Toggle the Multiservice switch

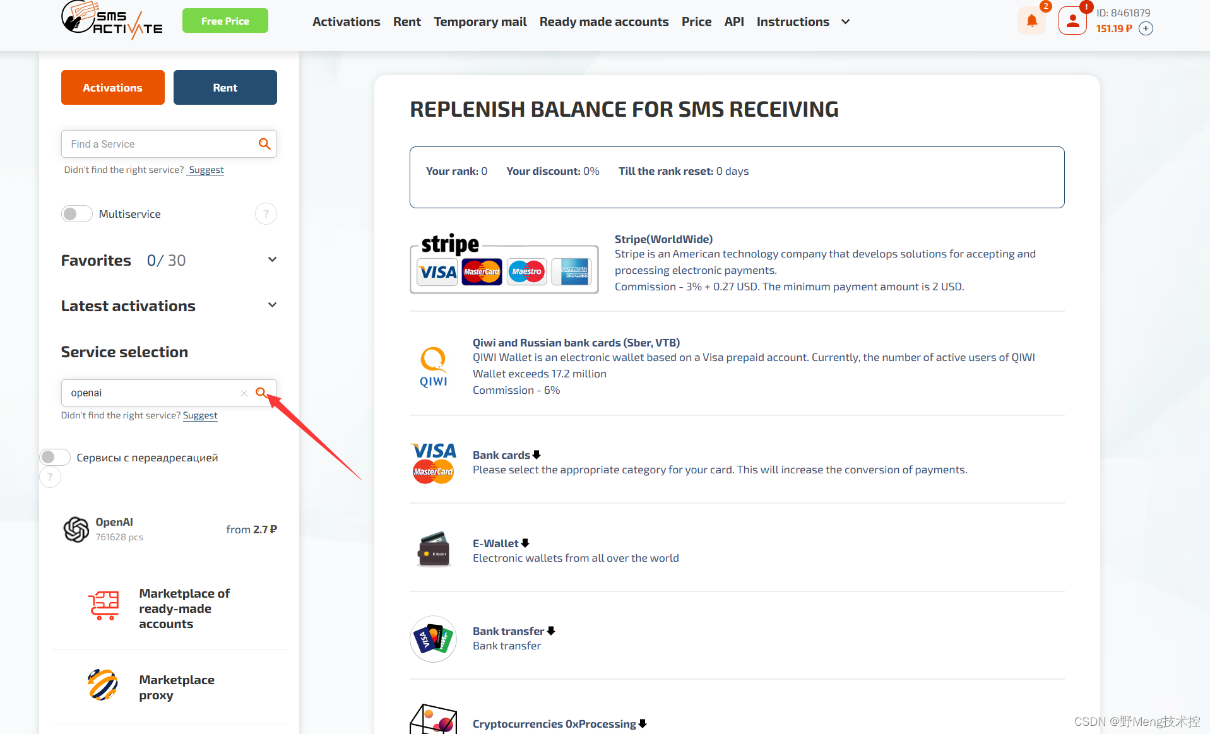[x=77, y=214]
